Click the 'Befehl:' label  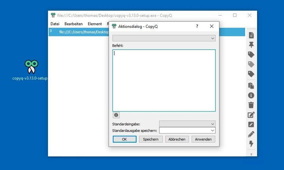coord(118,46)
